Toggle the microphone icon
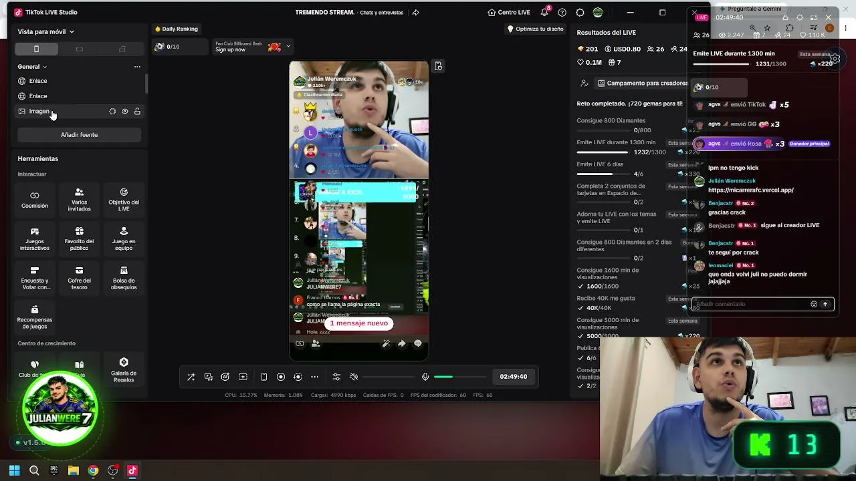Viewport: 856px width, 481px height. click(425, 377)
